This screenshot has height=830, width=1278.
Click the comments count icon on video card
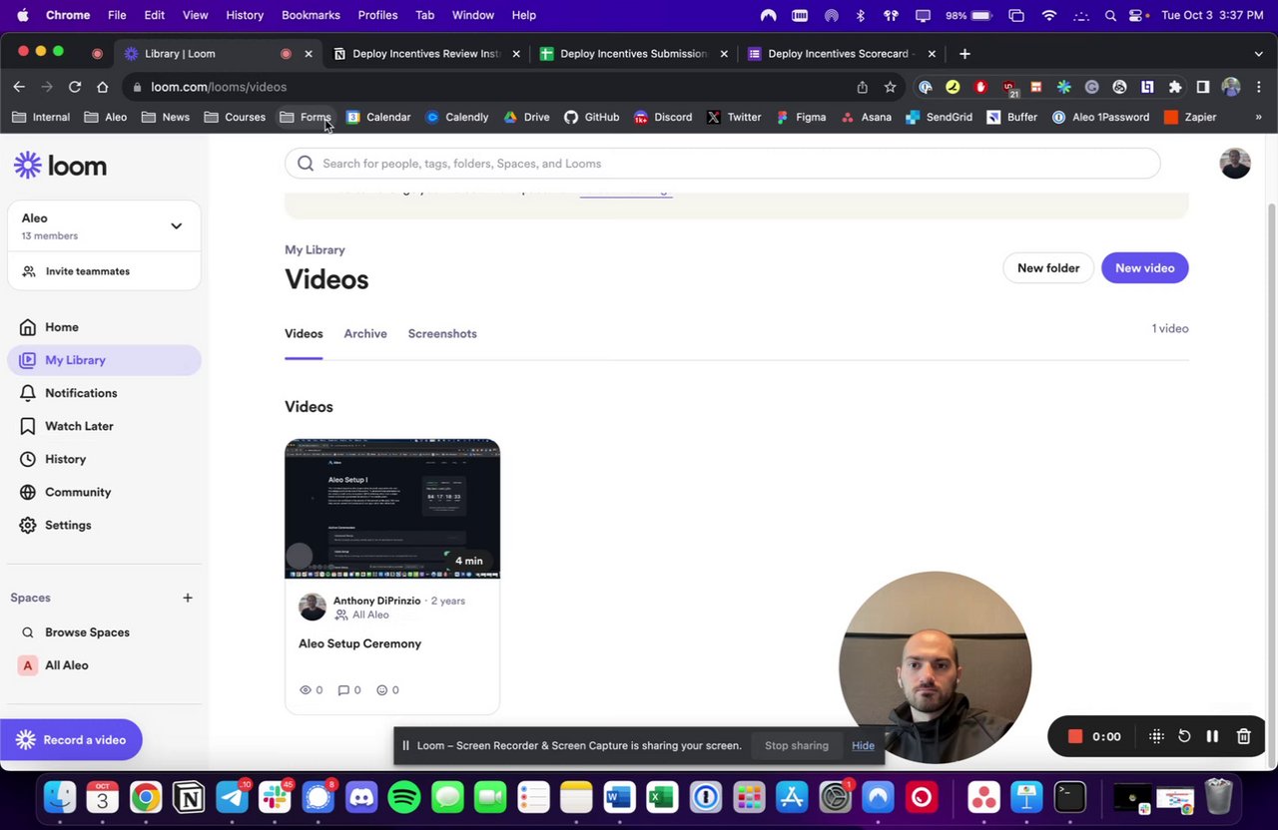(343, 690)
